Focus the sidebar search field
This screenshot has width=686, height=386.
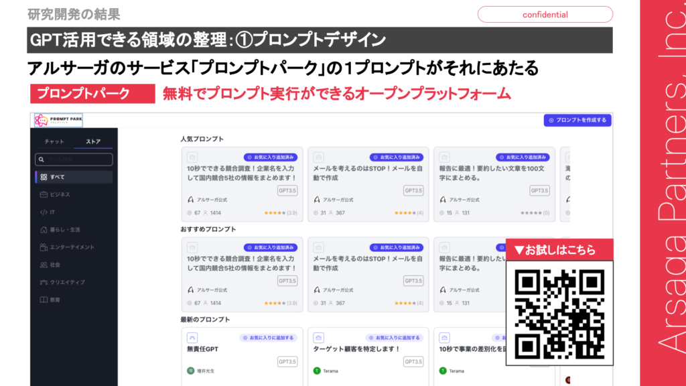point(74,159)
